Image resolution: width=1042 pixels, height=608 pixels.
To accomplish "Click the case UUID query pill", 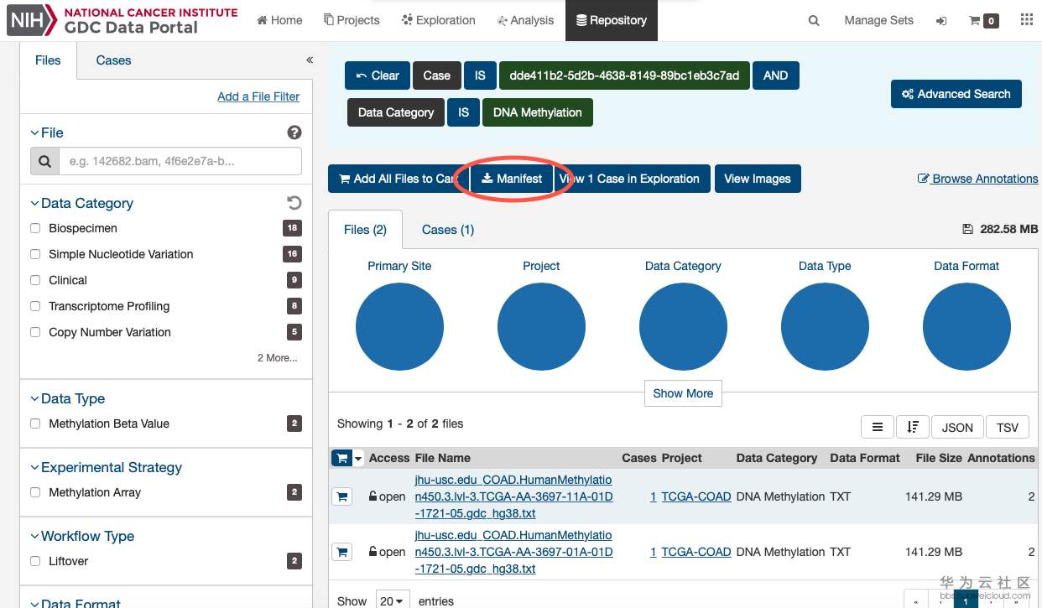I will point(624,75).
